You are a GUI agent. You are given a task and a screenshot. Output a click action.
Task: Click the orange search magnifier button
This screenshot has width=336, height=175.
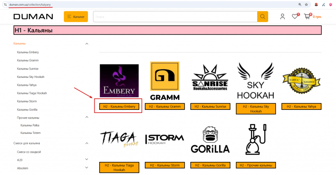coord(262,17)
